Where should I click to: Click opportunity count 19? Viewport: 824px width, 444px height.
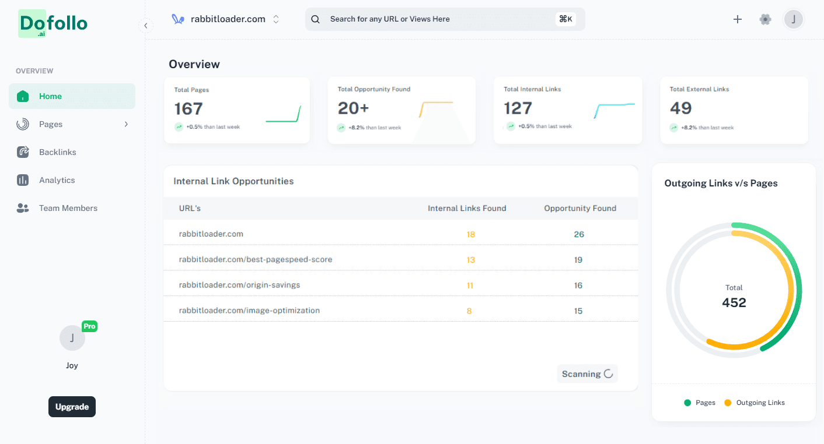(578, 260)
